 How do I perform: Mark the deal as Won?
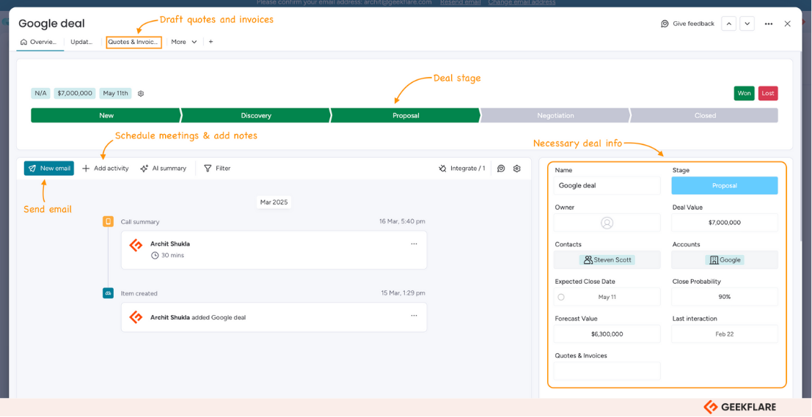pos(744,94)
